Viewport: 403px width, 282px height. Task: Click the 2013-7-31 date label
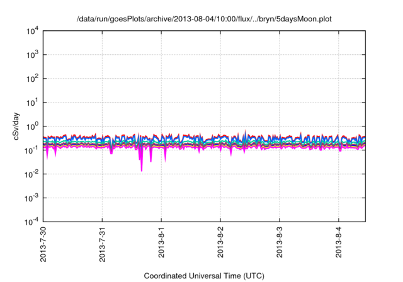(102, 244)
